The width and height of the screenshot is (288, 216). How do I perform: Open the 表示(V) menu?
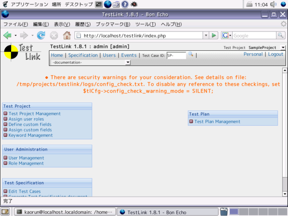(62, 24)
